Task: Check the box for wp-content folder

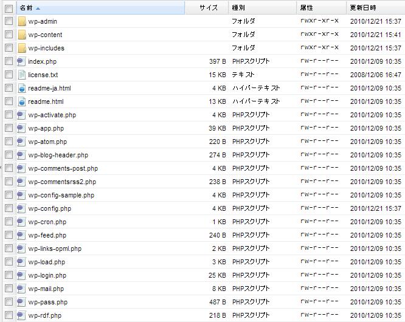Action: tap(9, 34)
